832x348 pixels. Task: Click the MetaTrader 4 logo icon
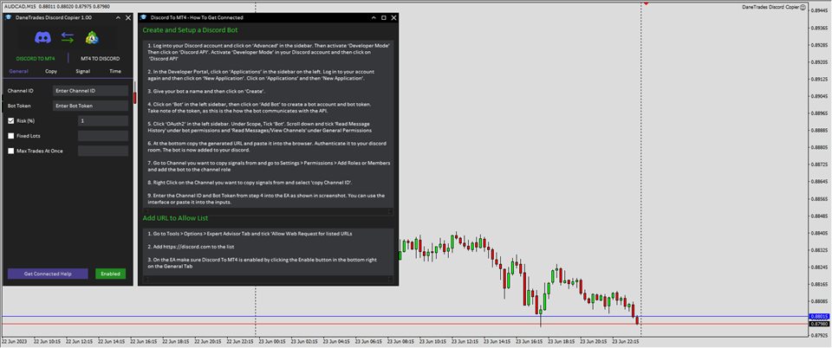[93, 37]
